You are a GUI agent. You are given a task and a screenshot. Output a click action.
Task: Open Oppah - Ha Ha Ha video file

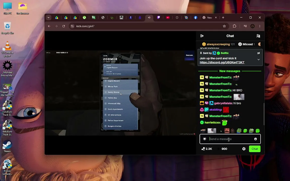(7, 90)
